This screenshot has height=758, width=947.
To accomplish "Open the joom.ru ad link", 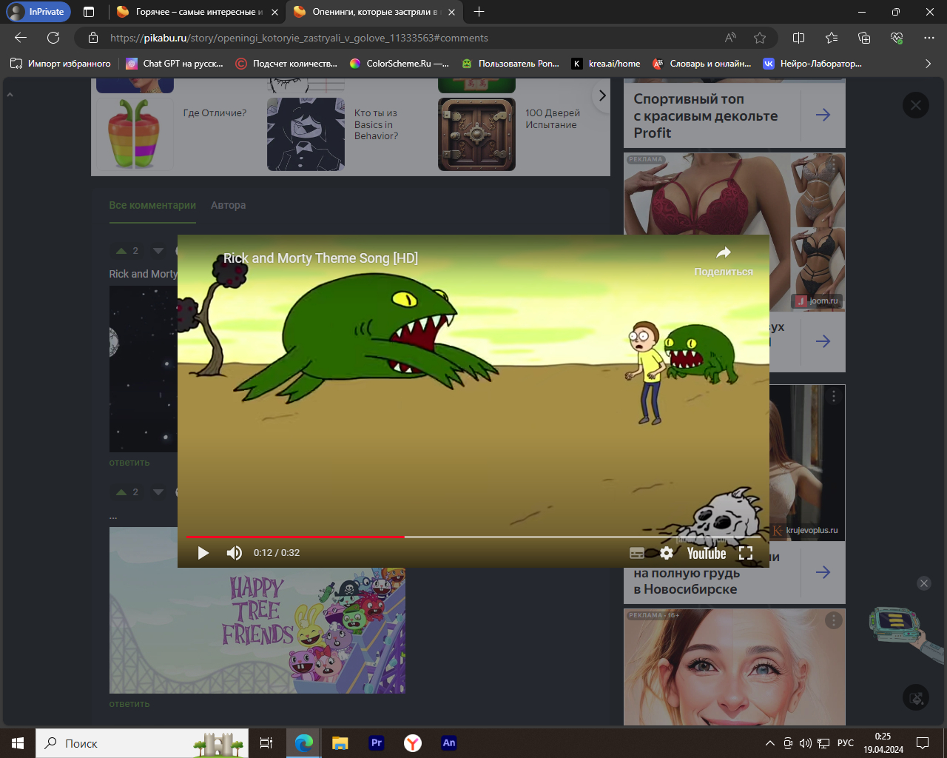I will pos(818,301).
